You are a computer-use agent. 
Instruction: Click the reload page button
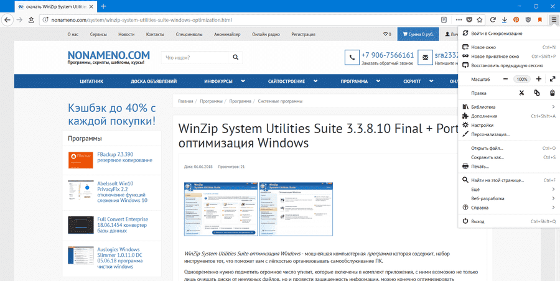click(x=492, y=19)
